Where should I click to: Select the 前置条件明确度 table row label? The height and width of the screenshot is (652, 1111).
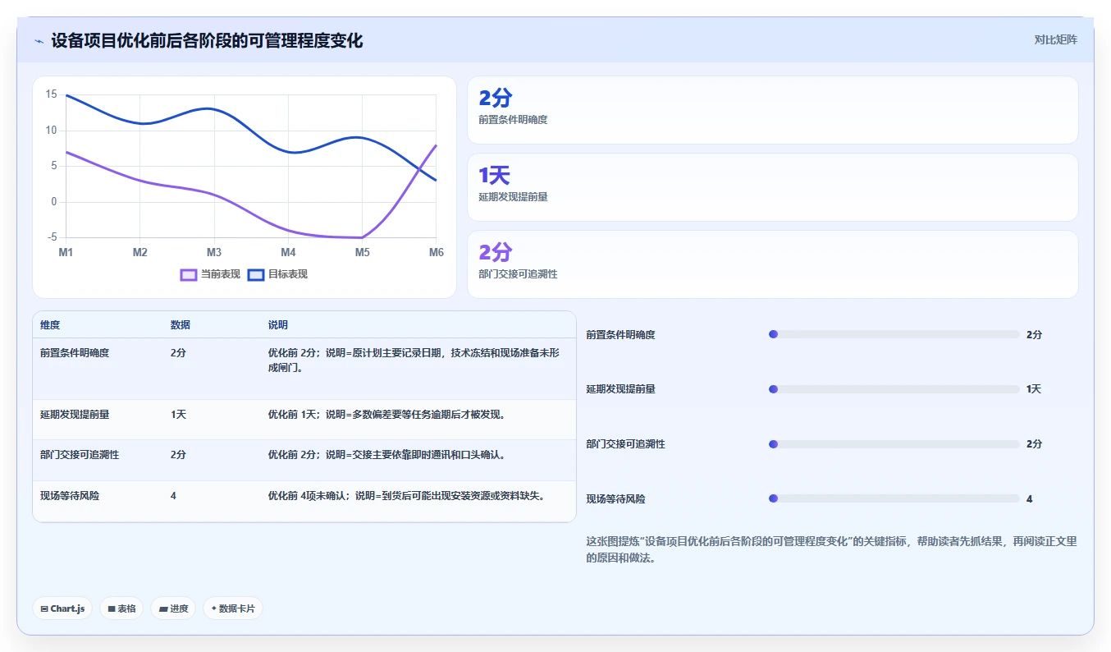point(75,353)
